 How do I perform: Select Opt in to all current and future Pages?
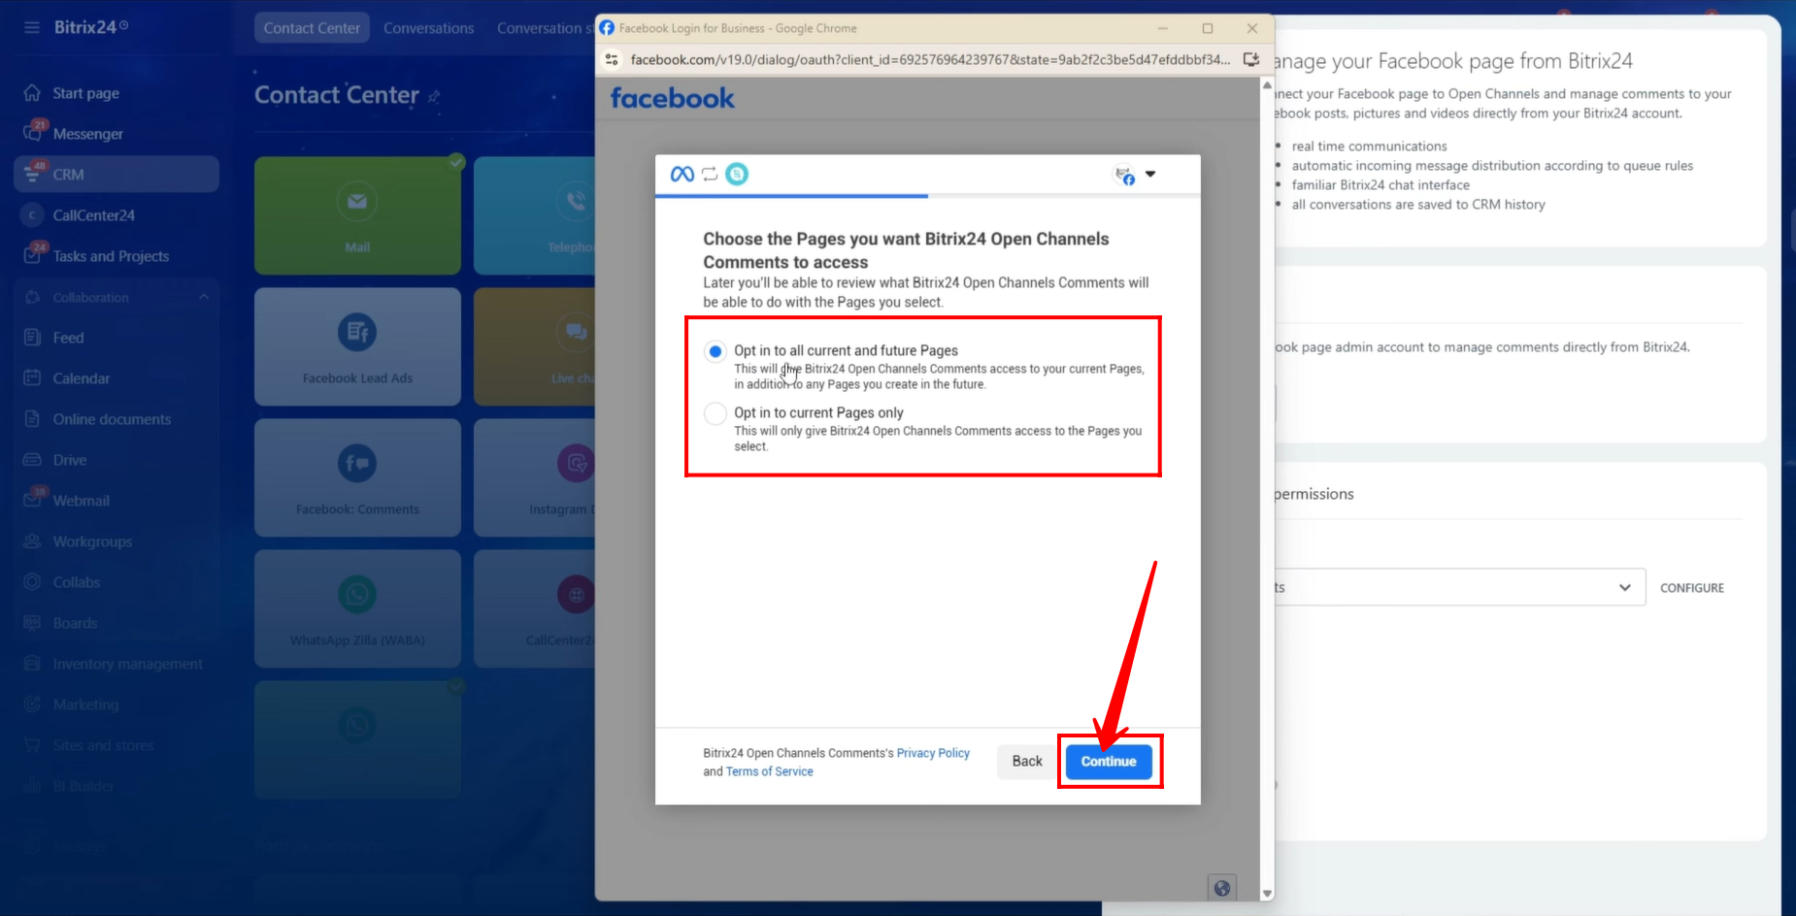(715, 351)
